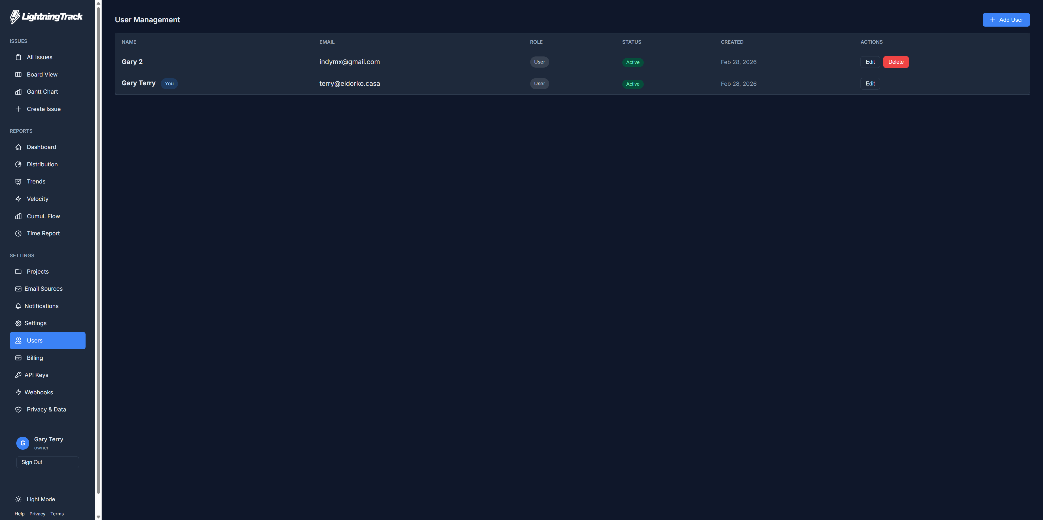Open Cumul. Flow report icon
The width and height of the screenshot is (1043, 520).
(x=19, y=216)
